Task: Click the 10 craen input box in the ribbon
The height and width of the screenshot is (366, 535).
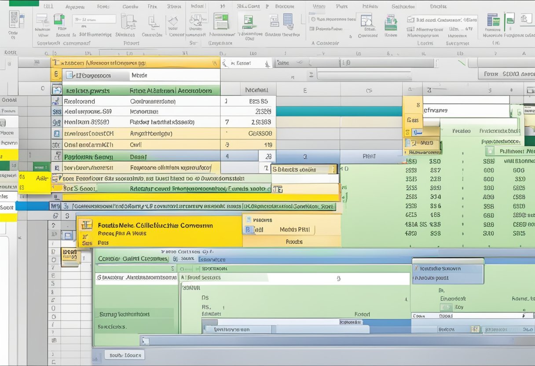Action: pos(94,19)
